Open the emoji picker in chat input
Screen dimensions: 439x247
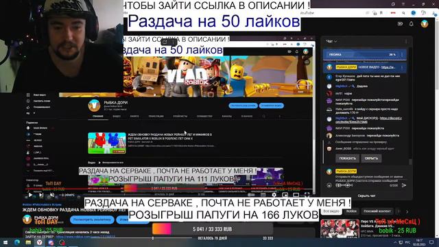(x=329, y=185)
